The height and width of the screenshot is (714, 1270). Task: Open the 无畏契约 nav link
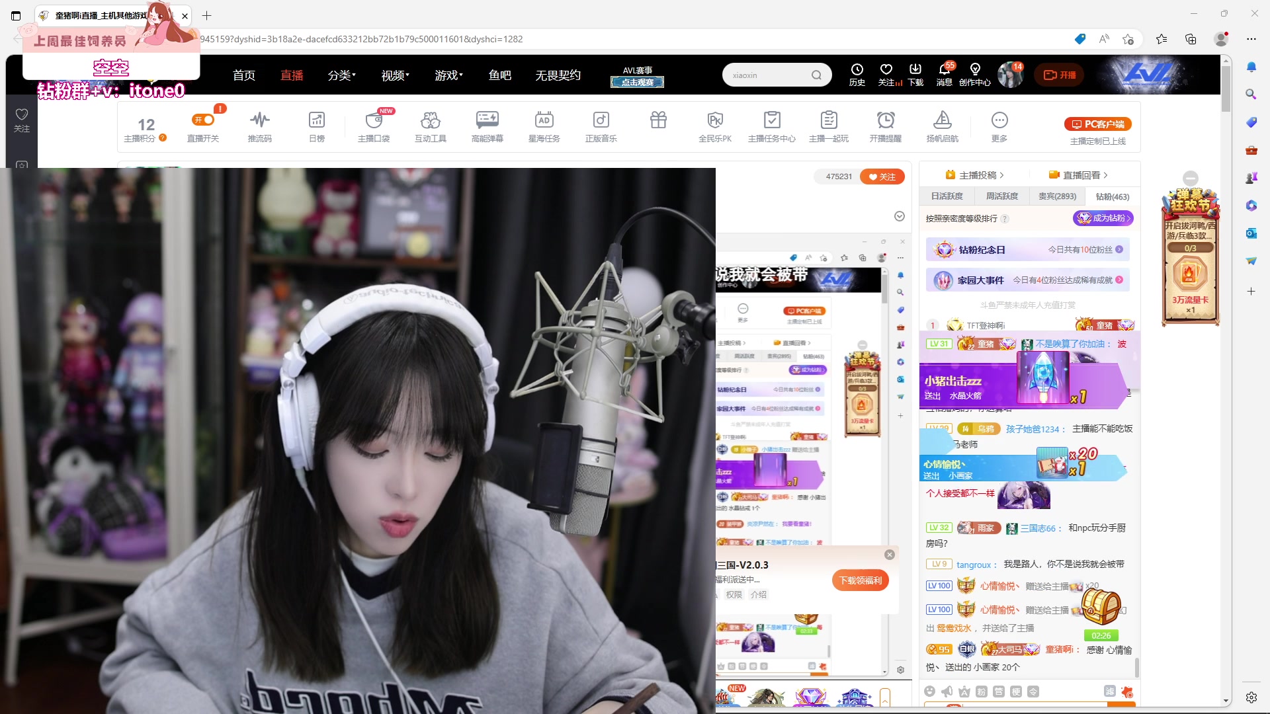point(558,75)
